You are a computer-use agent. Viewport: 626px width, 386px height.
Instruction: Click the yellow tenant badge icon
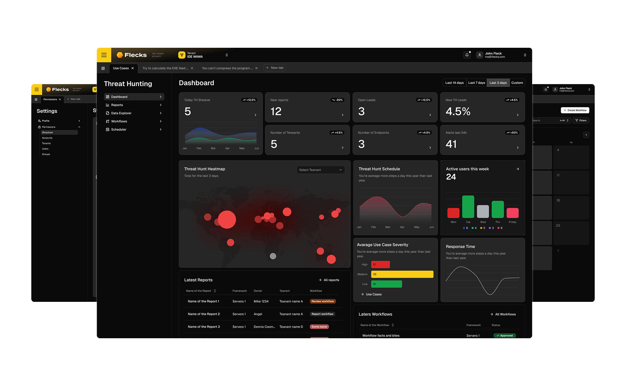pos(182,55)
